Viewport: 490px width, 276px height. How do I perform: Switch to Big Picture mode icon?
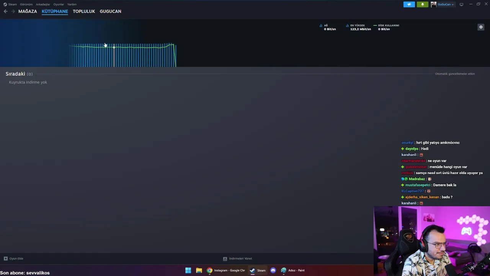click(x=461, y=4)
